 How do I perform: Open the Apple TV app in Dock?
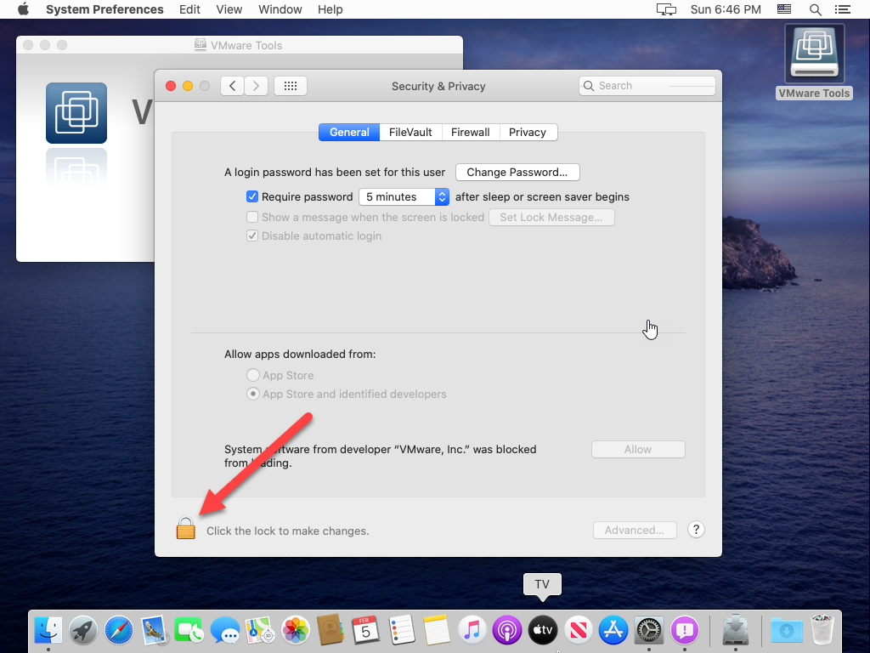[x=543, y=630]
